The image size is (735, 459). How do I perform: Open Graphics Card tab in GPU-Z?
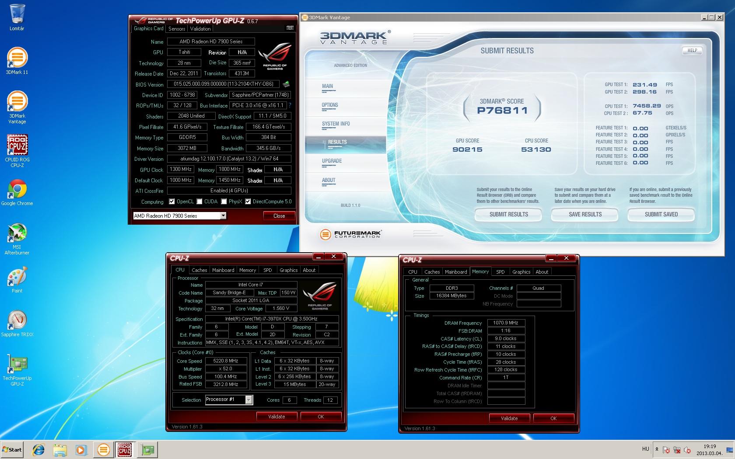(x=149, y=28)
